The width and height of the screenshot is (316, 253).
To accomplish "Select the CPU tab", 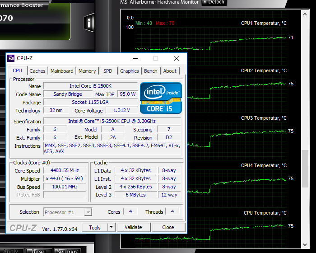I will click(x=17, y=70).
